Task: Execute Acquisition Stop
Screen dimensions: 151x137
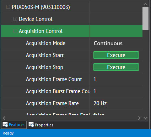Action: [x=116, y=67]
